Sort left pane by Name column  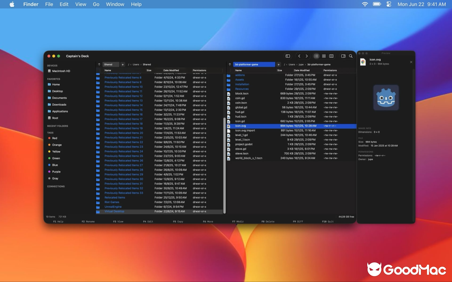(x=108, y=70)
